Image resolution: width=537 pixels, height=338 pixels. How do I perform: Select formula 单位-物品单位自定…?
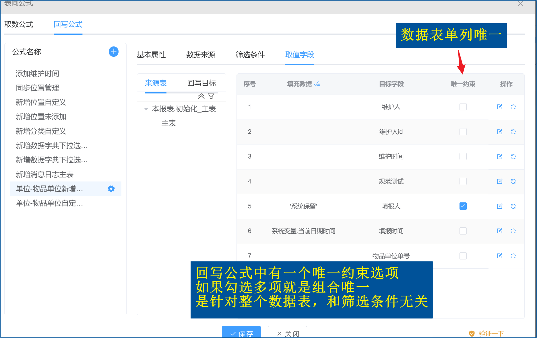49,203
